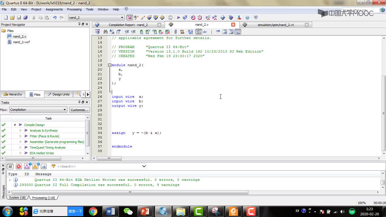This screenshot has height=217, width=386.
Task: Select nand_2.v in Project Navigator
Action: click(20, 36)
